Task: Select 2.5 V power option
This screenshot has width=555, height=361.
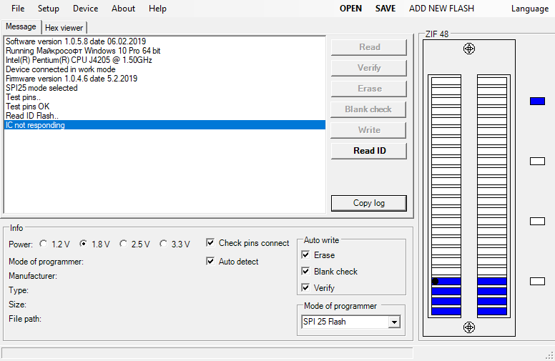Action: (x=123, y=244)
